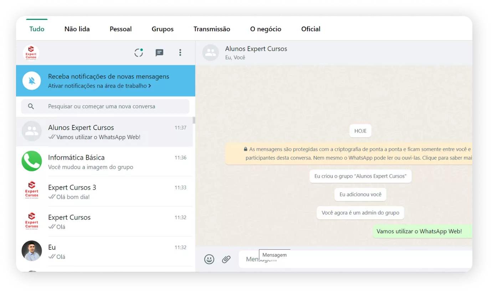The image size is (492, 292).
Task: Click the Expert Cursos logo avatar beside Olá
Action: tap(32, 221)
